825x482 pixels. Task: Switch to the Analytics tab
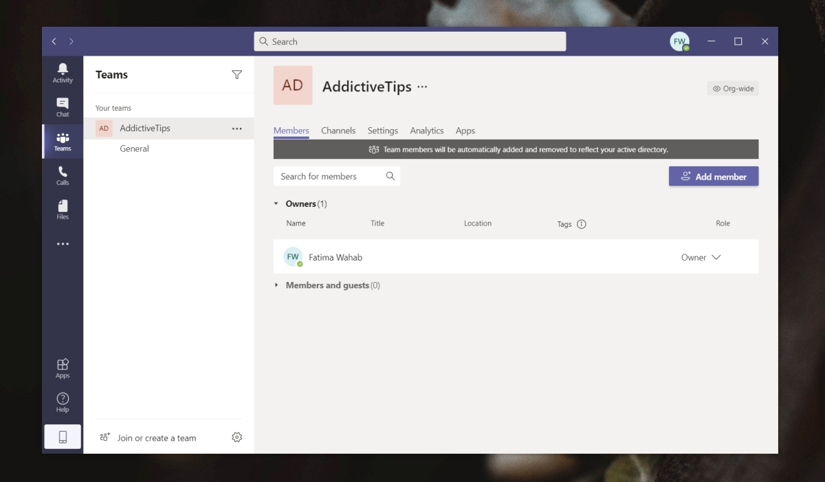click(427, 131)
